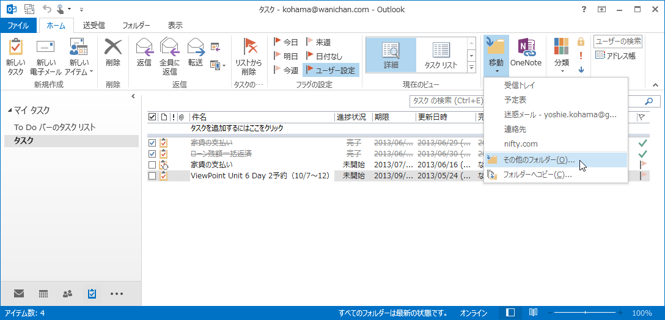Select 受信トレイ in move menu

[556, 85]
